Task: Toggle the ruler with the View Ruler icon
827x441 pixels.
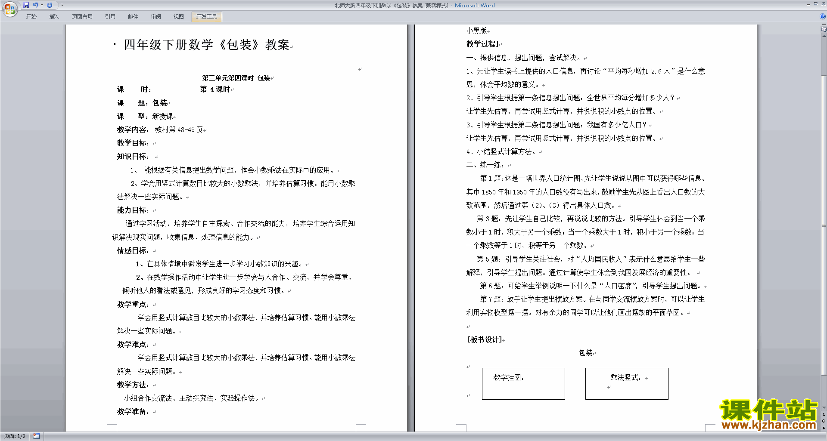Action: coord(824,29)
